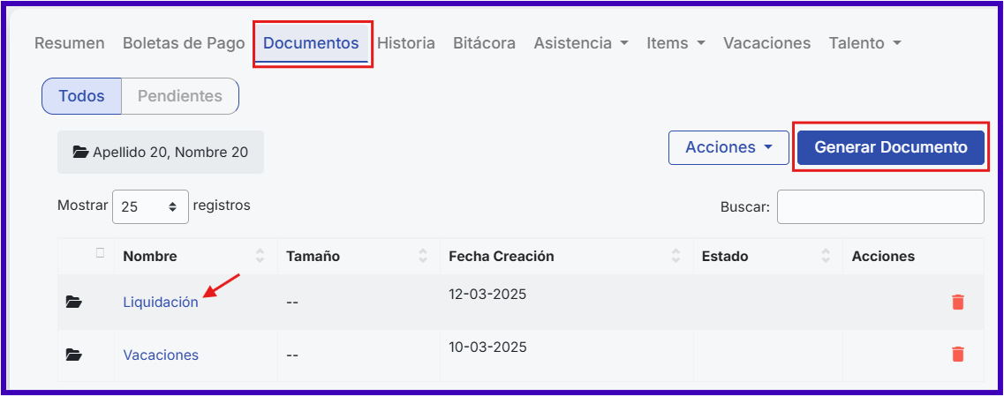
Task: Change the Mostrar registros count dropdown
Action: pos(150,206)
